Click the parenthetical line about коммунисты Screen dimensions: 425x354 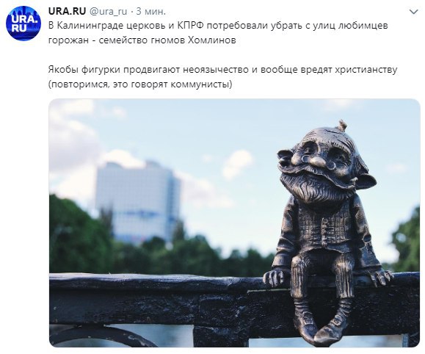tap(140, 85)
